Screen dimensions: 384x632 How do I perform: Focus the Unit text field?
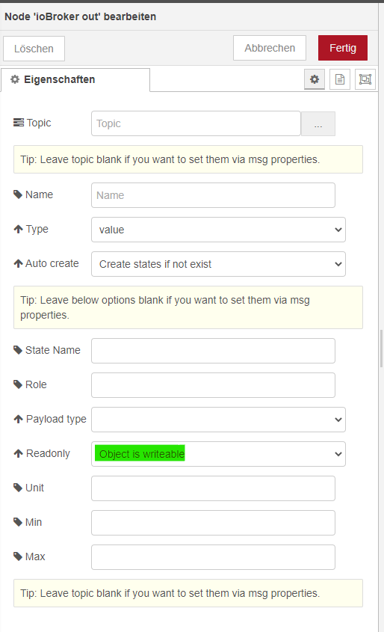point(213,488)
